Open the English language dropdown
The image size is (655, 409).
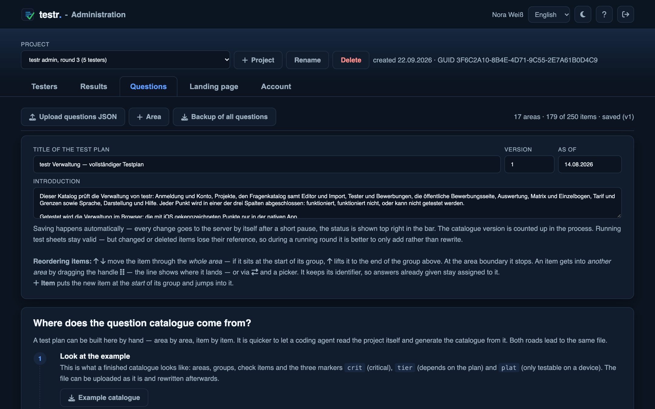(549, 15)
